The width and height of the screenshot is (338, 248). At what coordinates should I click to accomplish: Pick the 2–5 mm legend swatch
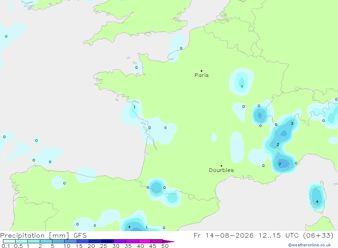pyautogui.click(x=46, y=241)
